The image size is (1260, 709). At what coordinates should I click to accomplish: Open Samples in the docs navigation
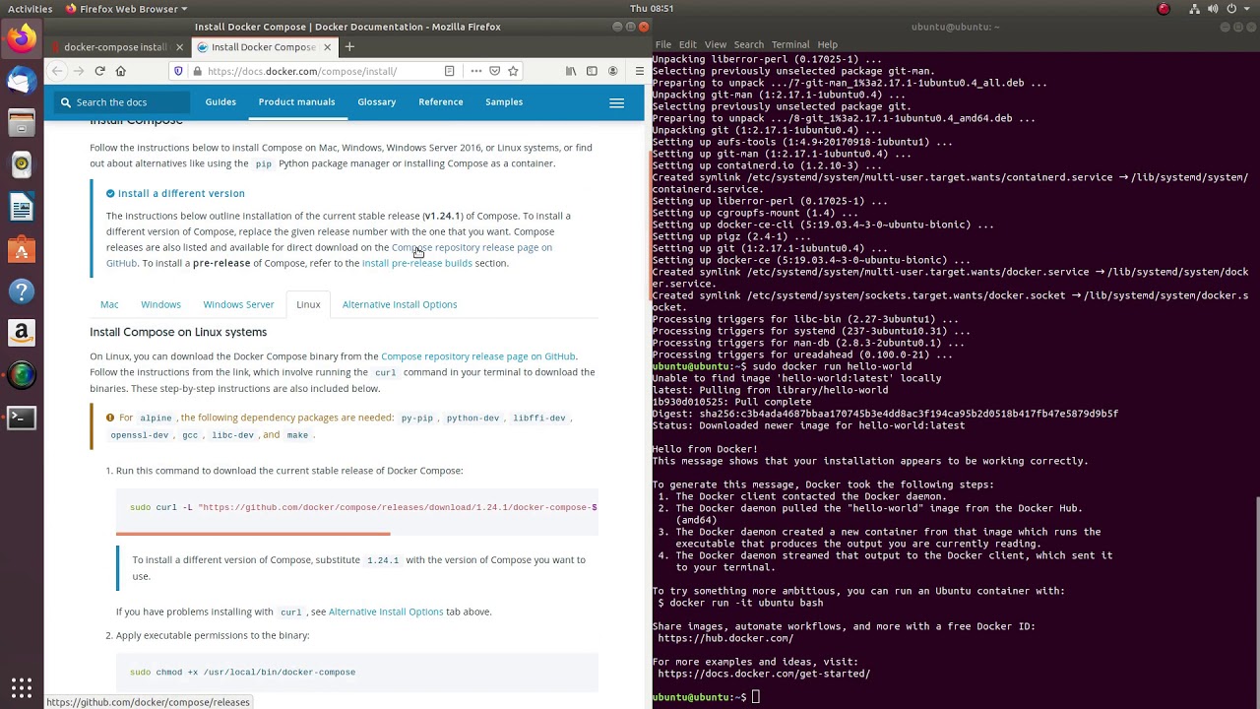pyautogui.click(x=504, y=102)
